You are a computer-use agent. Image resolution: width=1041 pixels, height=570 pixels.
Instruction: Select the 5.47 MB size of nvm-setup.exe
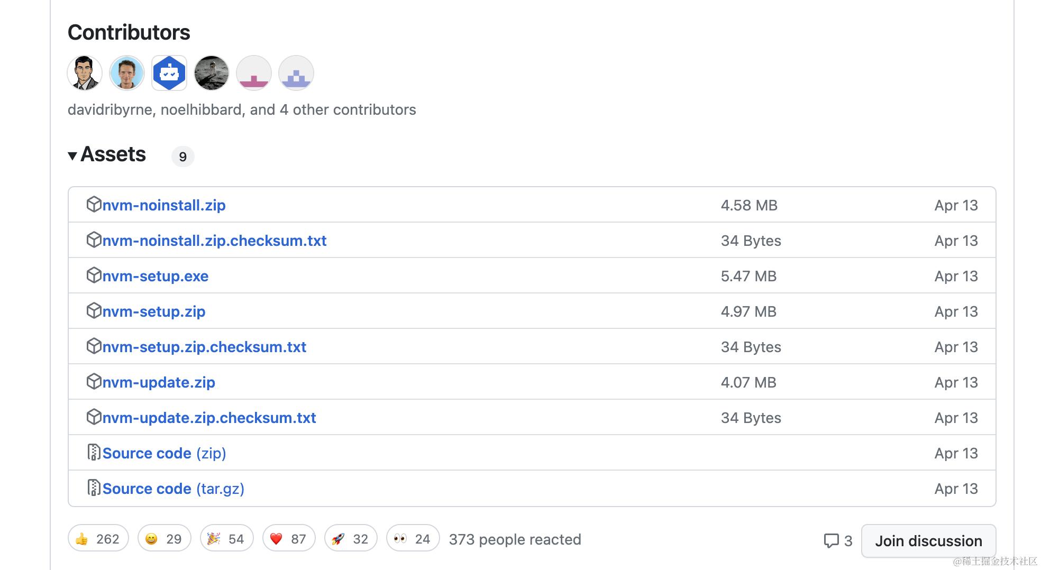tap(748, 276)
